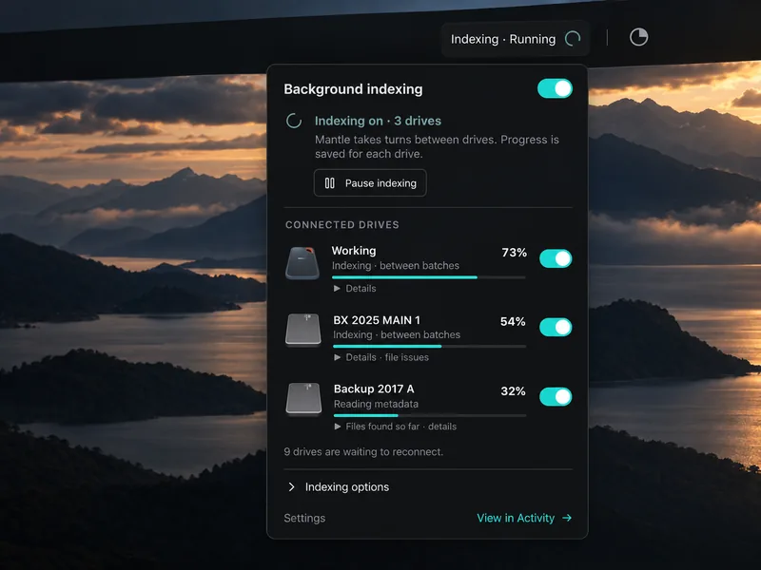Click the CONNECTED DRIVES section label
Image resolution: width=761 pixels, height=570 pixels.
click(x=342, y=225)
